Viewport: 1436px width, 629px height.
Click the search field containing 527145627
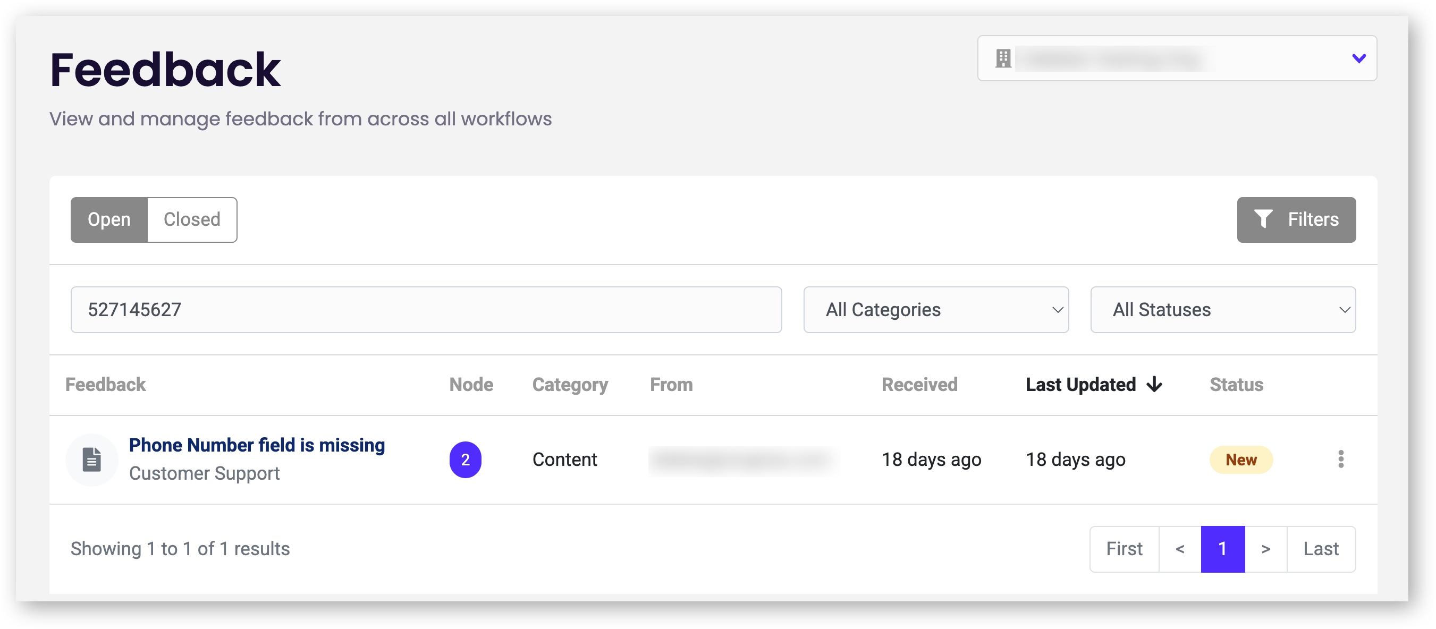(x=426, y=310)
